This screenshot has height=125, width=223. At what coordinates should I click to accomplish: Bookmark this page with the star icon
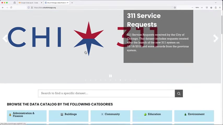coord(175,8)
